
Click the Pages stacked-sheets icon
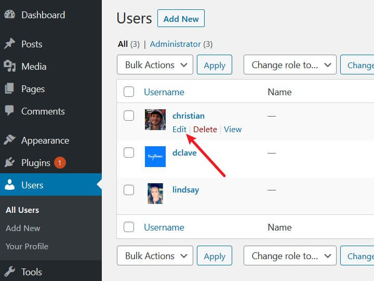(9, 88)
